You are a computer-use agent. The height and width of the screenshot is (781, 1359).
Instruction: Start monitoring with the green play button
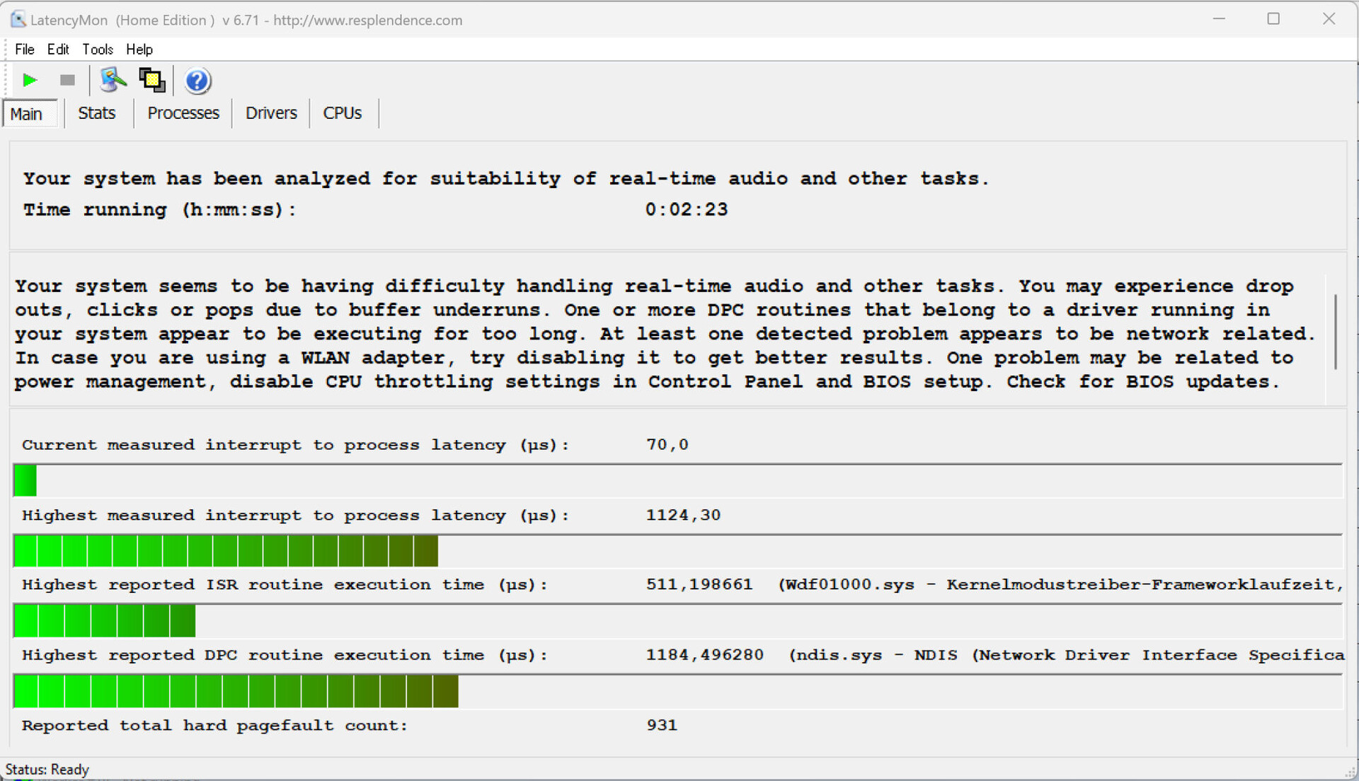pos(30,80)
